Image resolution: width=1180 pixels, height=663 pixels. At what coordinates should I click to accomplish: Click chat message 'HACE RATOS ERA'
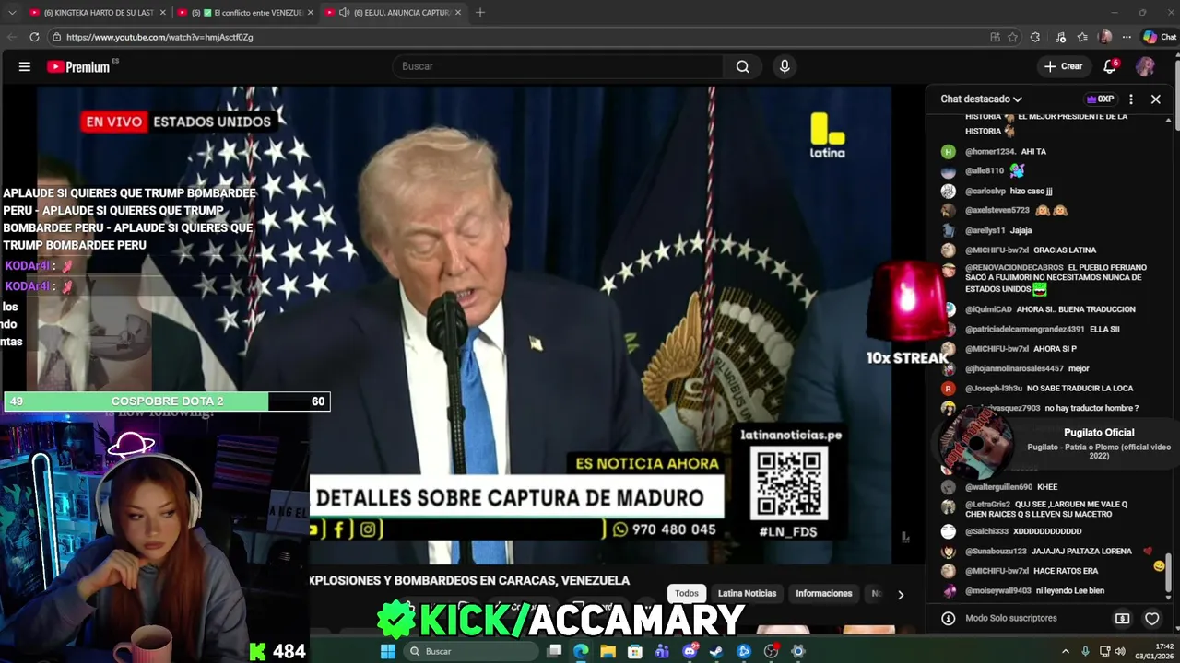pyautogui.click(x=1066, y=571)
